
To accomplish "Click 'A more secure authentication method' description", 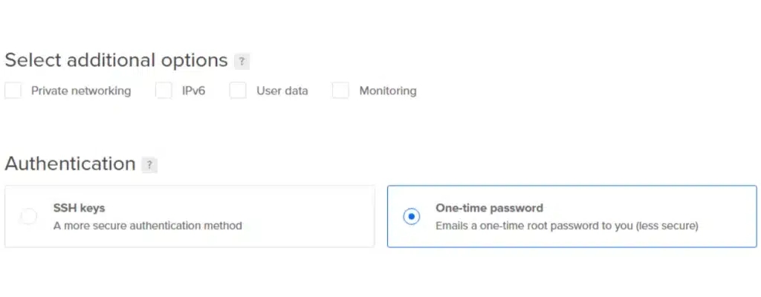I will click(x=147, y=225).
